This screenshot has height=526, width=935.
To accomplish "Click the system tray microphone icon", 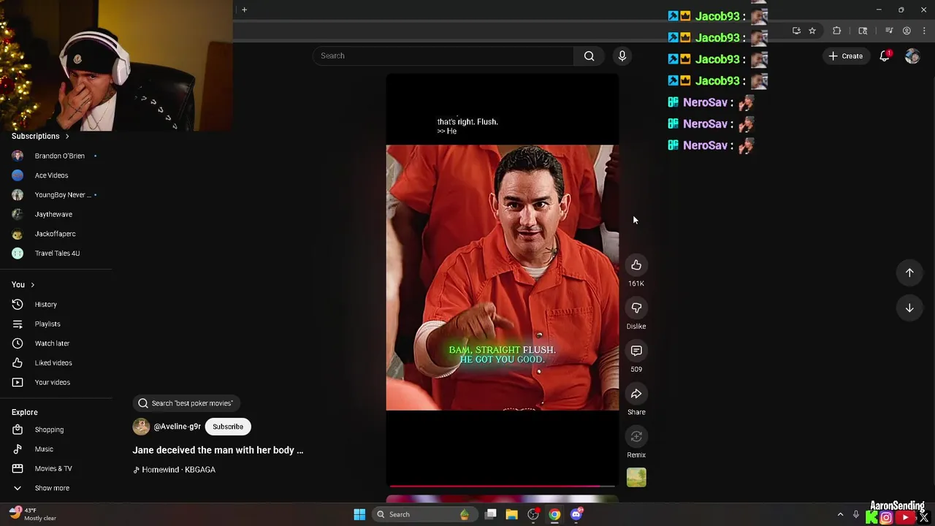I will [x=855, y=514].
